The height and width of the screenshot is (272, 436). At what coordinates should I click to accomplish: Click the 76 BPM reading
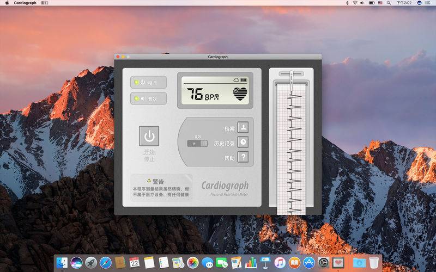point(203,94)
